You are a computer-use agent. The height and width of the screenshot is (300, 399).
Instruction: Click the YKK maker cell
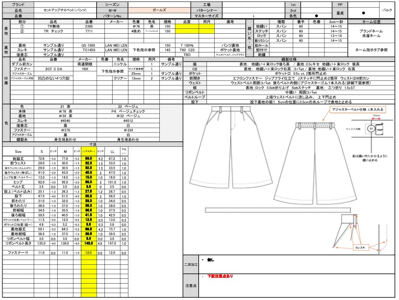[85, 69]
